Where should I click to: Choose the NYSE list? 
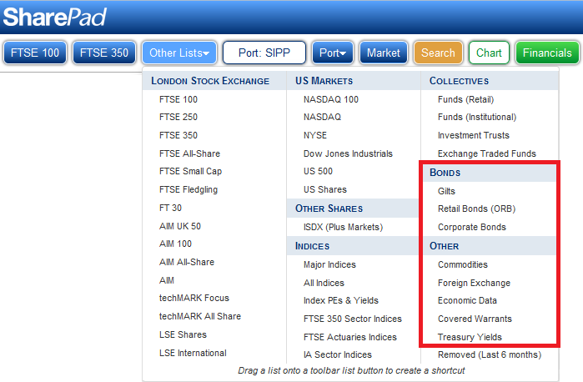[315, 135]
